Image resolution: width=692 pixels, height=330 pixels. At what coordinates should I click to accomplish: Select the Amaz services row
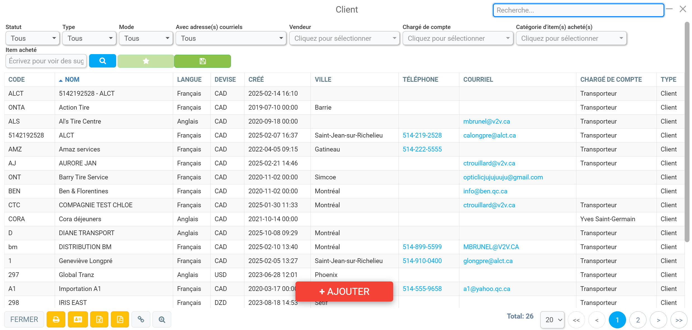344,149
